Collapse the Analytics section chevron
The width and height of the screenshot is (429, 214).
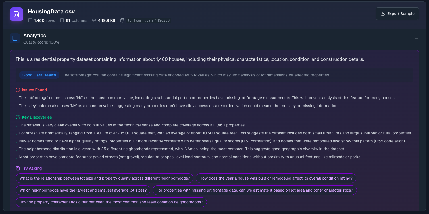pyautogui.click(x=416, y=38)
